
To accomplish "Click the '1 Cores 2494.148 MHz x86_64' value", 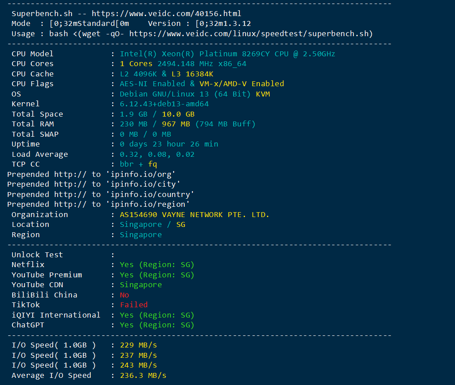I will click(x=183, y=64).
